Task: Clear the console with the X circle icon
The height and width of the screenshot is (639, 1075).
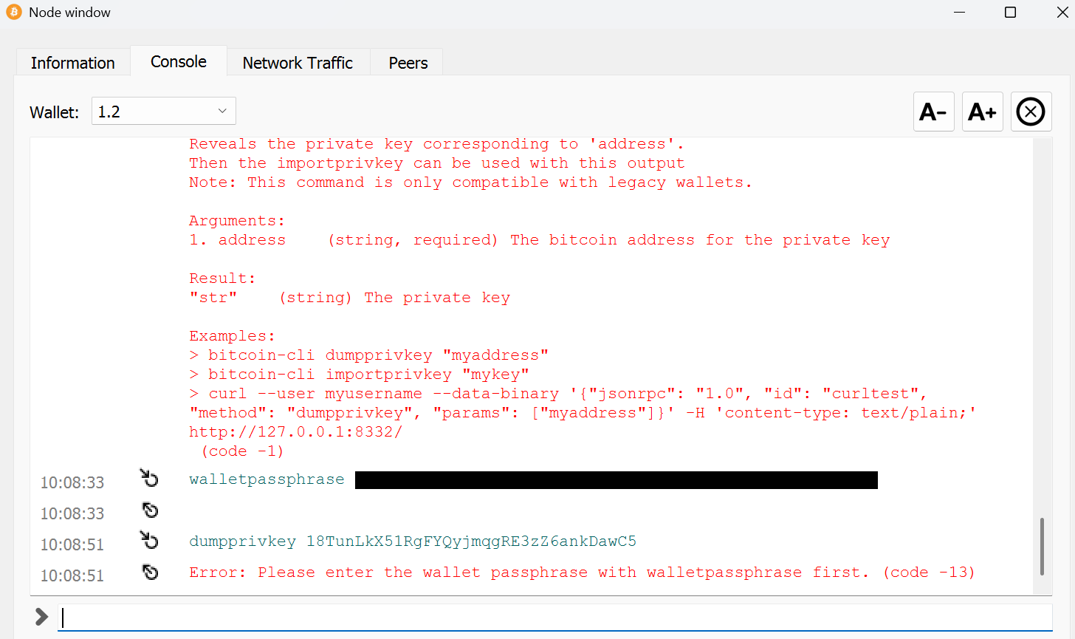Action: click(1031, 112)
